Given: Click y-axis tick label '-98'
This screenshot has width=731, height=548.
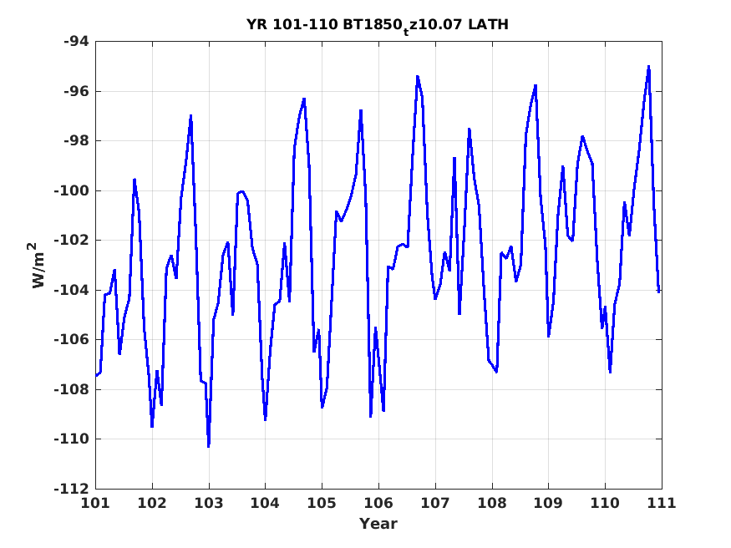Looking at the screenshot, I should [76, 141].
